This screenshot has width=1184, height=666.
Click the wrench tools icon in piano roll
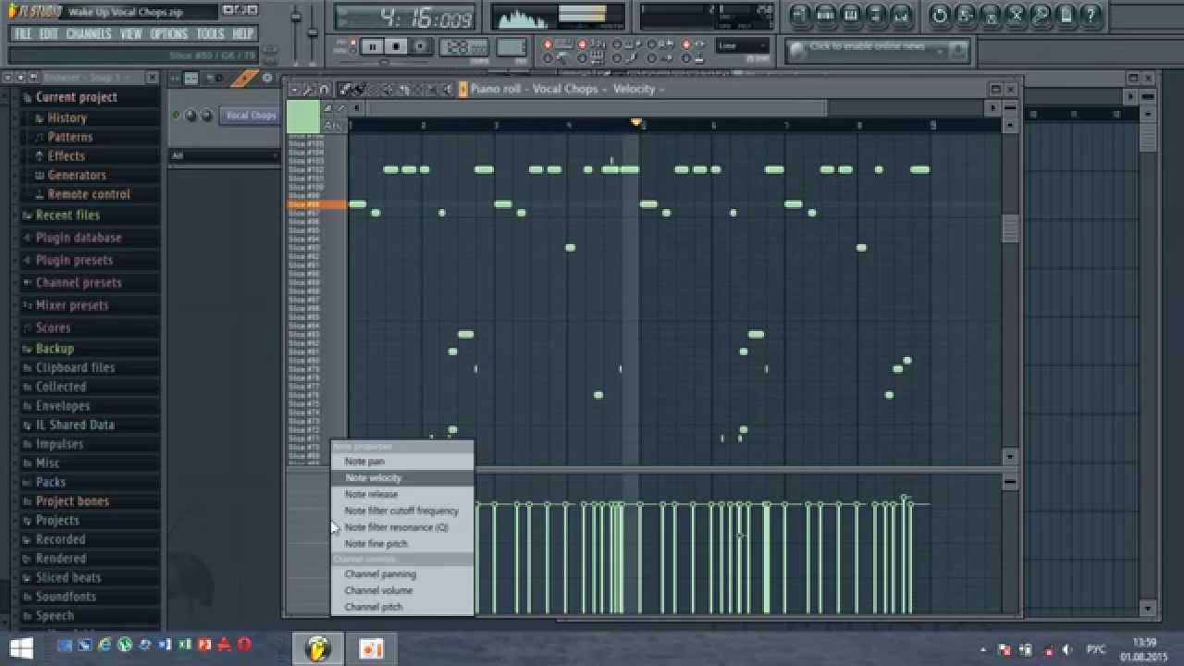click(309, 90)
